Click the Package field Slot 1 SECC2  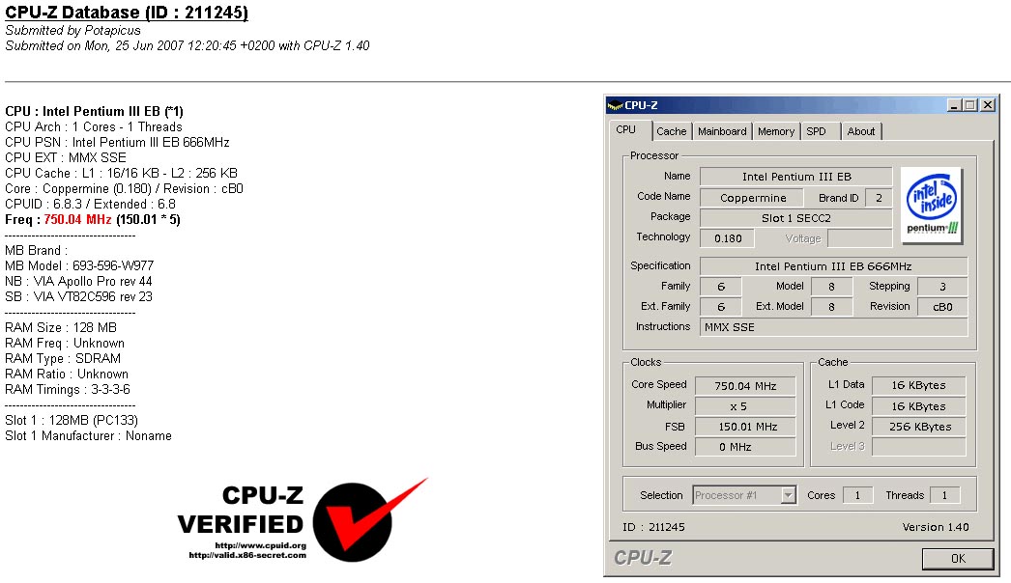coord(796,218)
